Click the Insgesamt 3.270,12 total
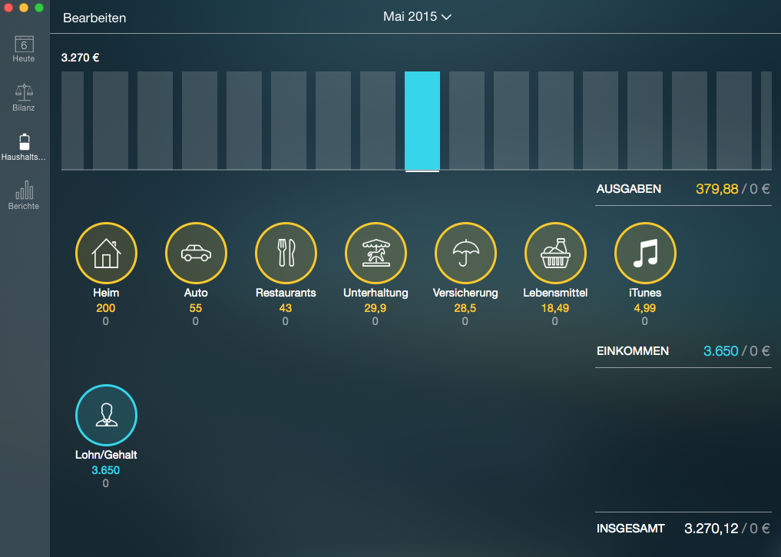Viewport: 781px width, 557px height. 711,529
